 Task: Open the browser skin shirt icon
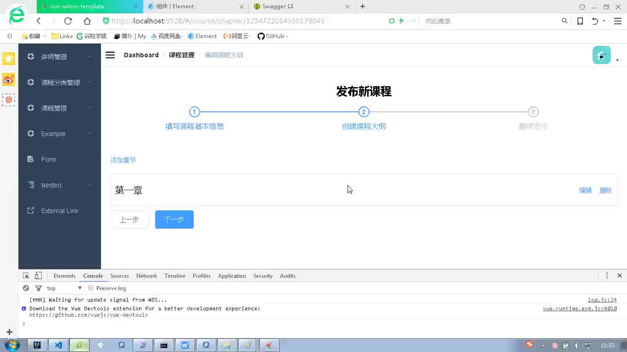(582, 7)
